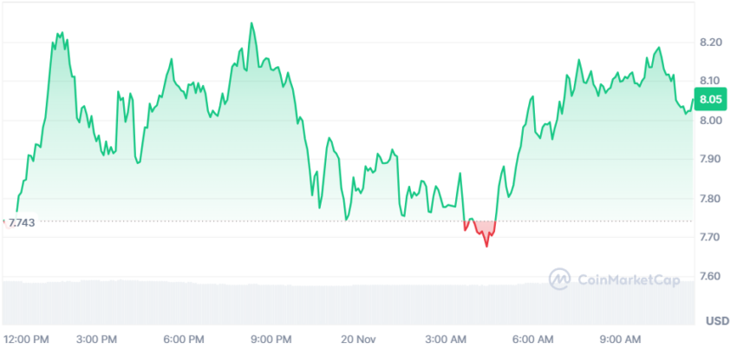
Task: Click the USD currency label
Action: tap(717, 320)
